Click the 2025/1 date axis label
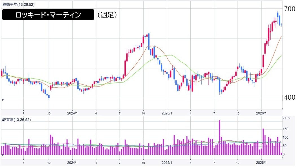Screen dimensions: 297x167 click(x=167, y=113)
